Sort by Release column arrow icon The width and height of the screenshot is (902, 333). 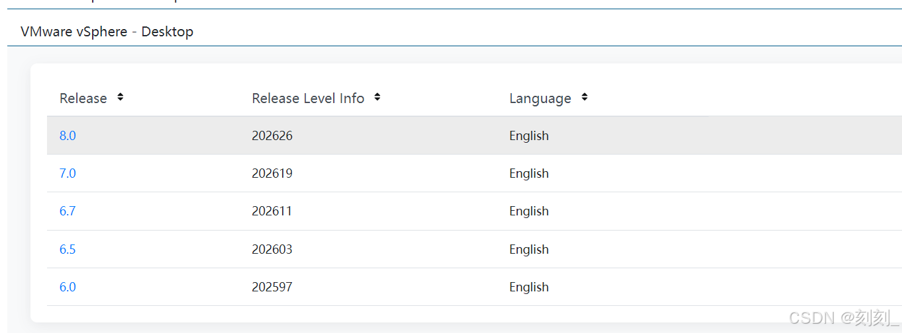pyautogui.click(x=120, y=97)
